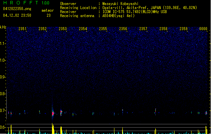Click the time axis label 0000

tap(203, 29)
